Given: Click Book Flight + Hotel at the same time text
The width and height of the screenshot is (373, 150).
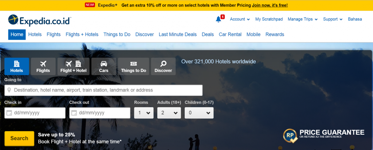Looking at the screenshot, I should [x=80, y=142].
